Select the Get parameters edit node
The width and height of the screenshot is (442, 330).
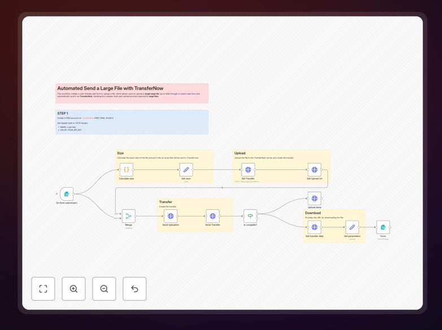[352, 227]
